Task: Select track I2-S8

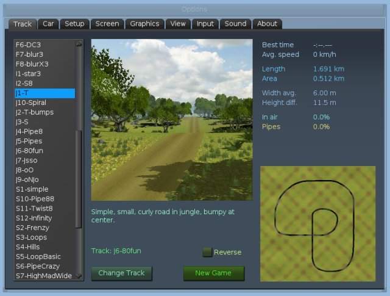Action: coord(45,83)
